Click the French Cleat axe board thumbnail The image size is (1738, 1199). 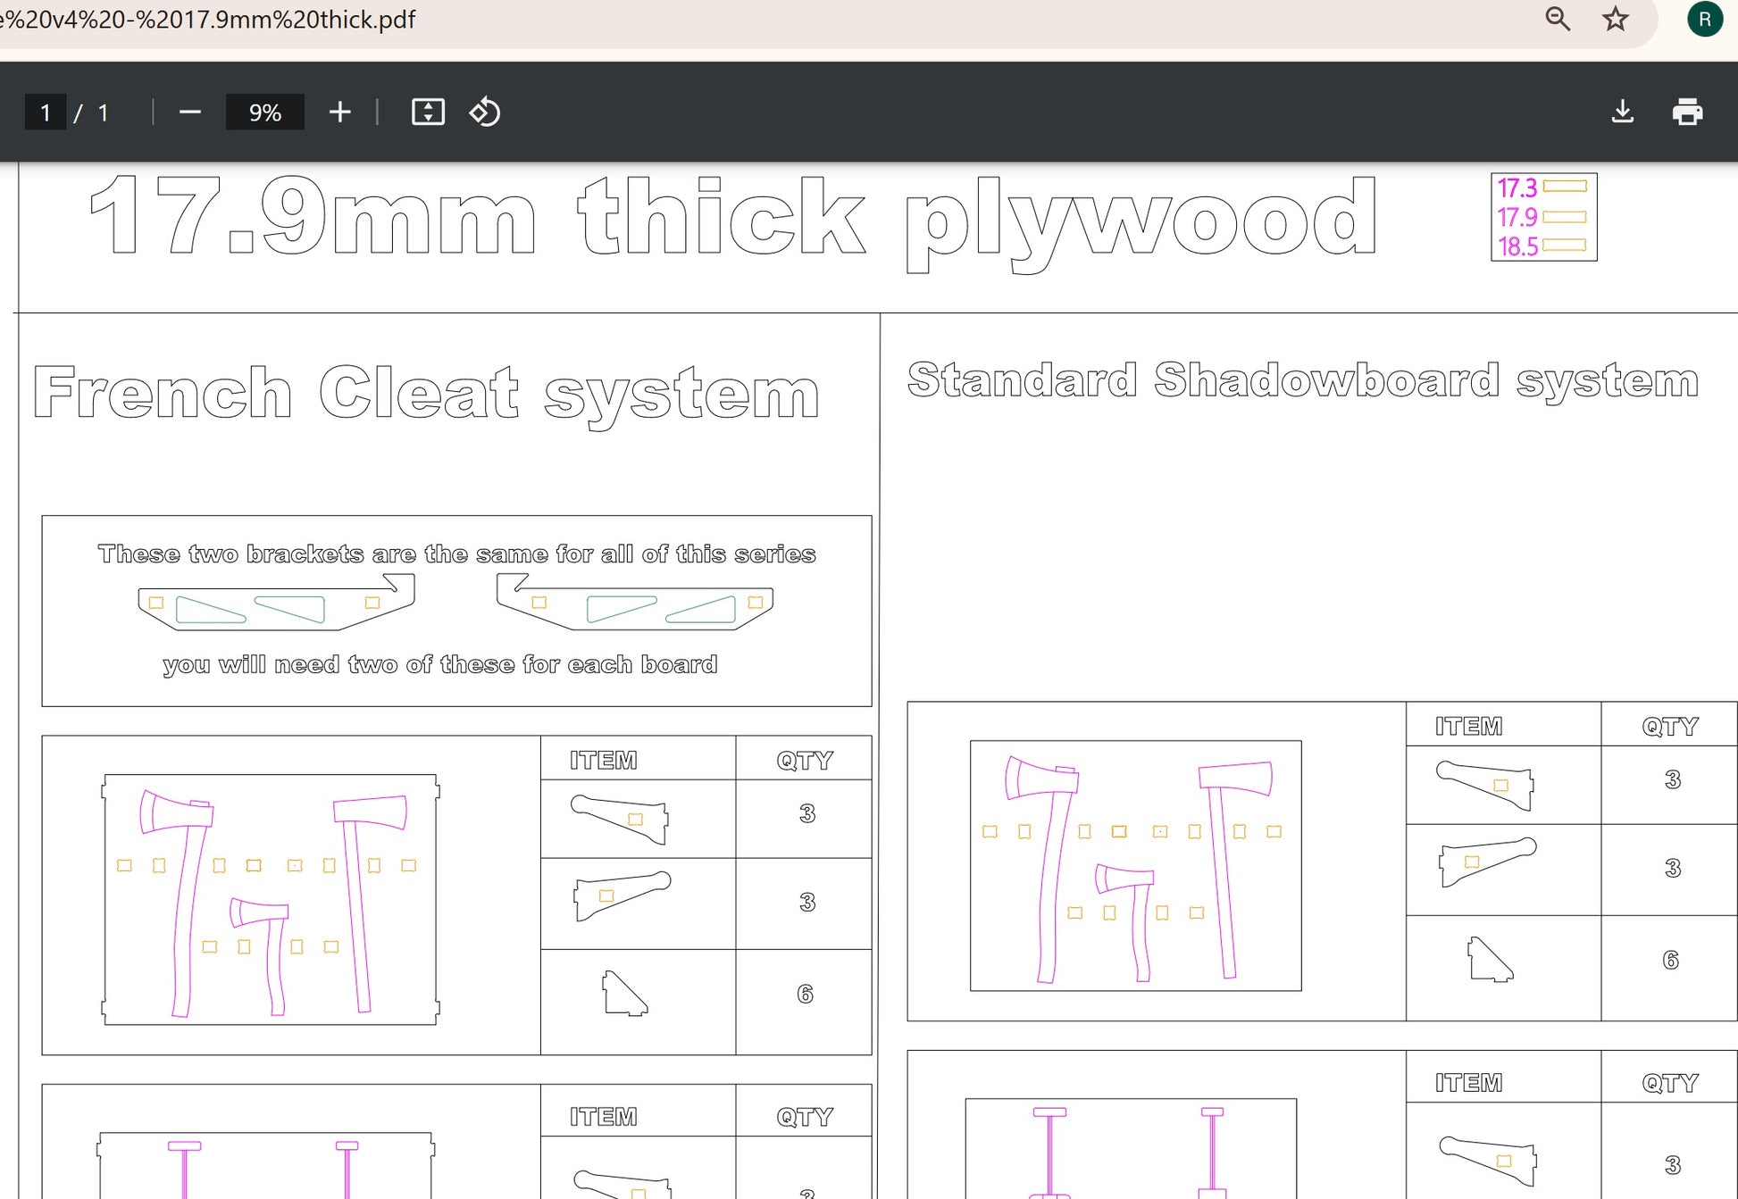pyautogui.click(x=271, y=898)
